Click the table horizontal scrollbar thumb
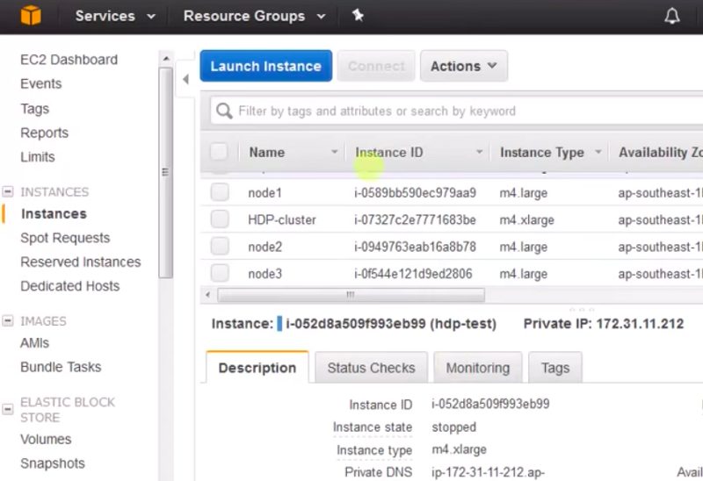The width and height of the screenshot is (703, 481). [351, 295]
